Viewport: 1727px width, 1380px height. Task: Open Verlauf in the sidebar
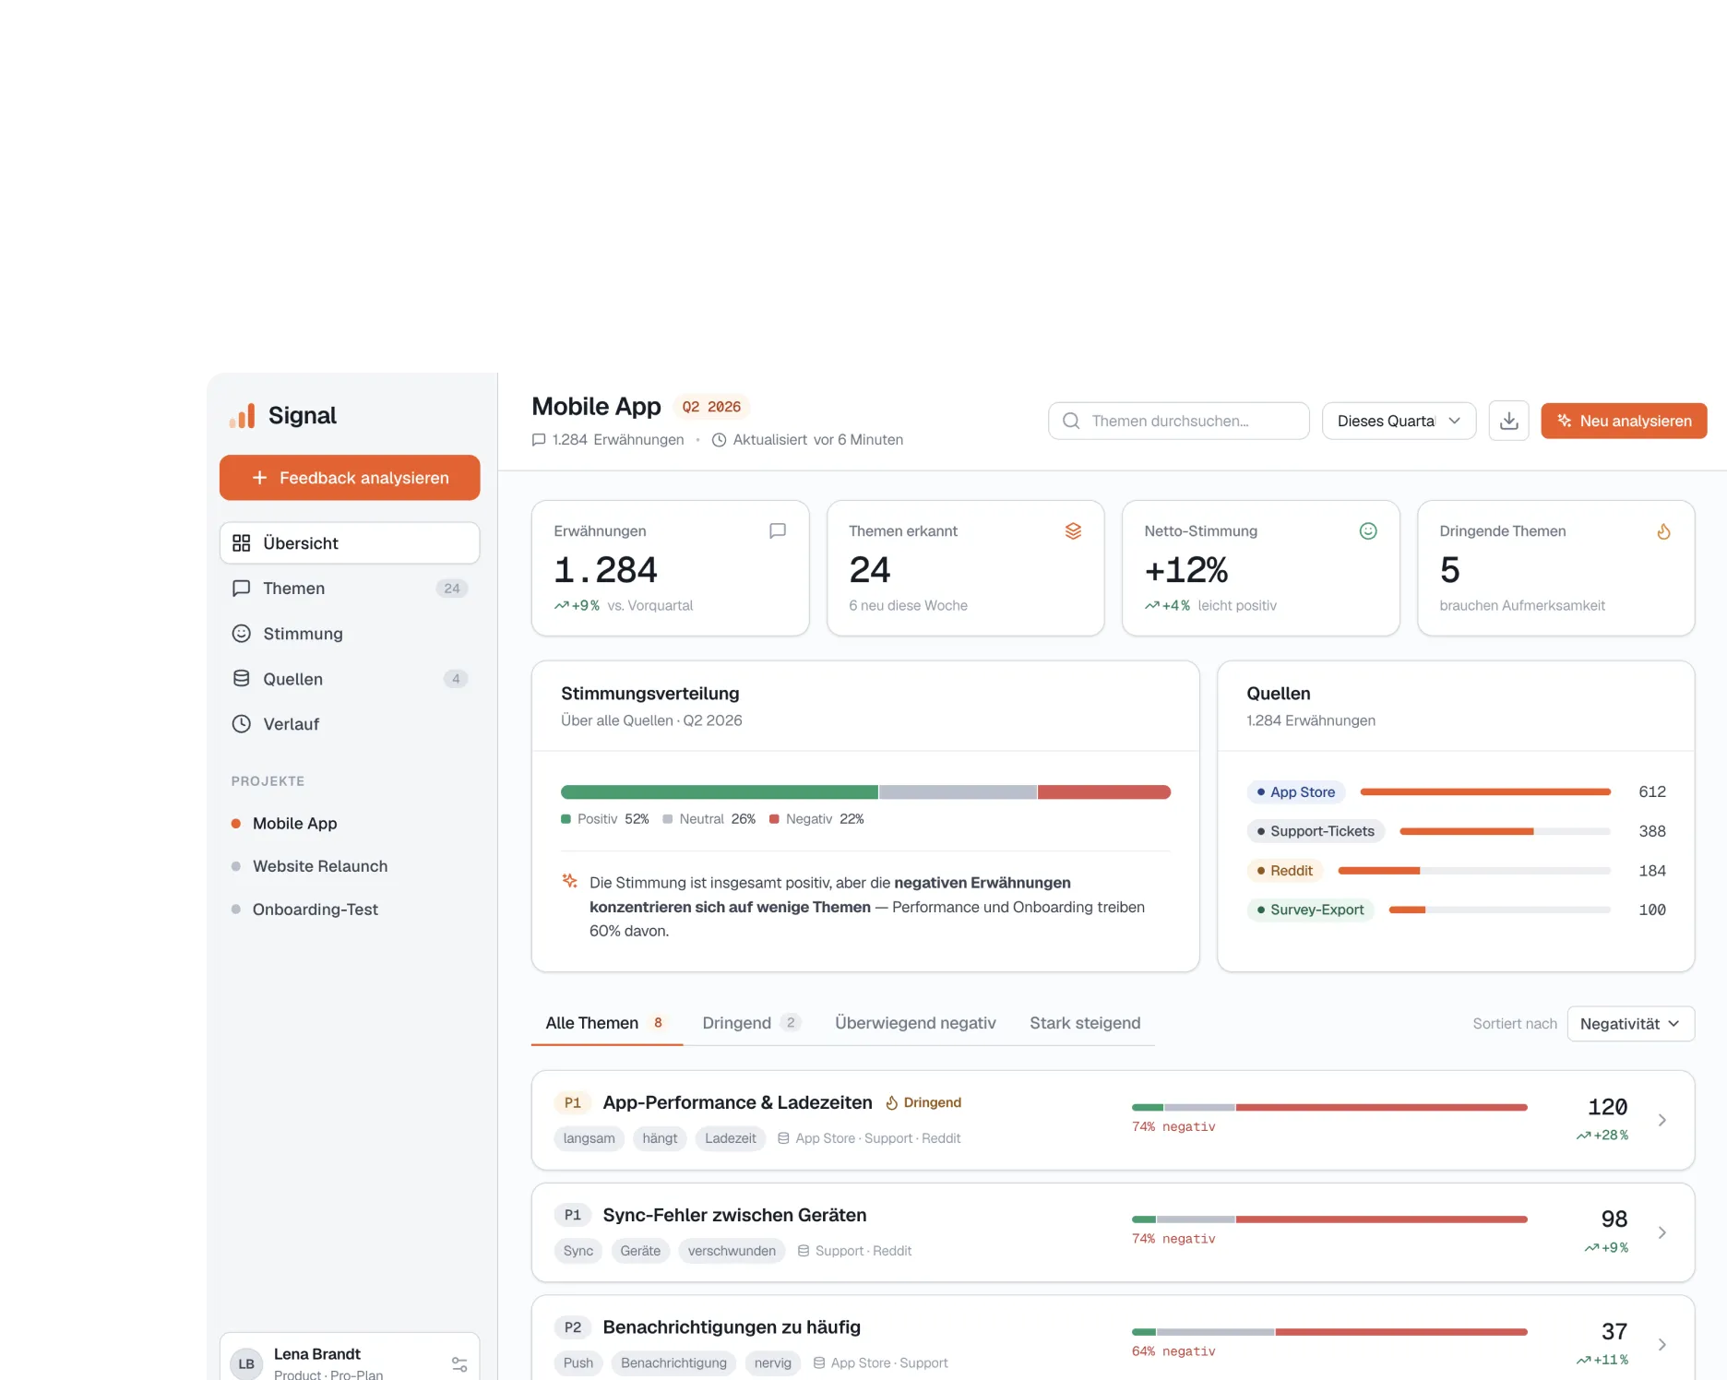[350, 724]
